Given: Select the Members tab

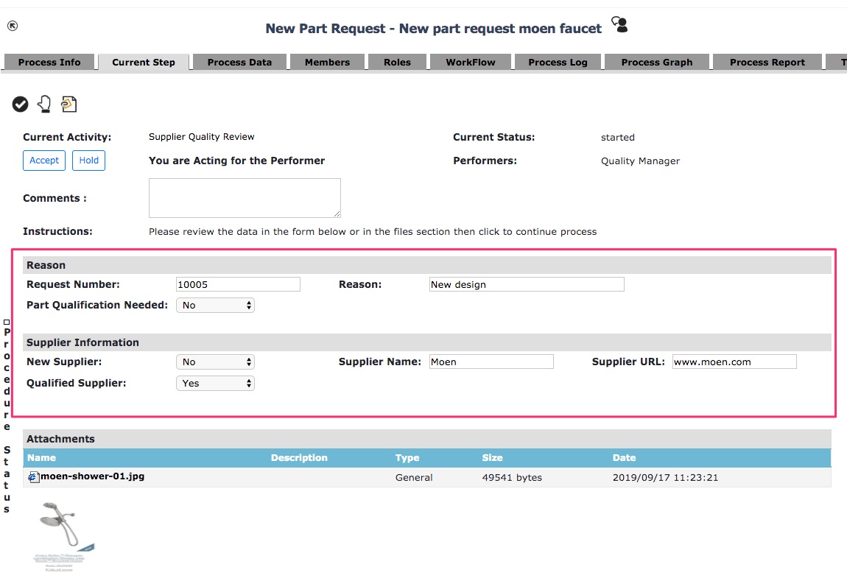Looking at the screenshot, I should [327, 62].
